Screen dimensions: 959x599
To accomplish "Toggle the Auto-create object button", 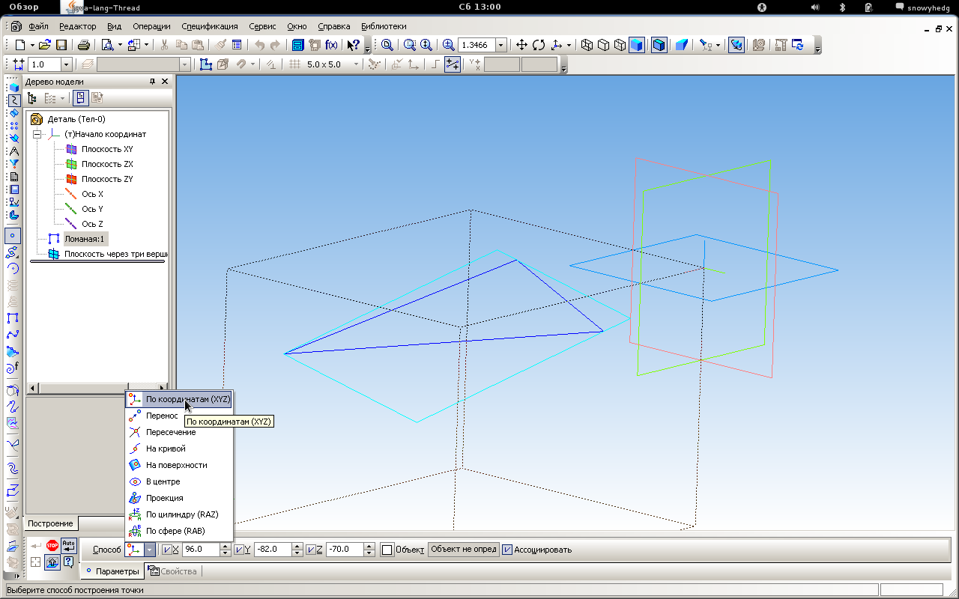I will [69, 545].
